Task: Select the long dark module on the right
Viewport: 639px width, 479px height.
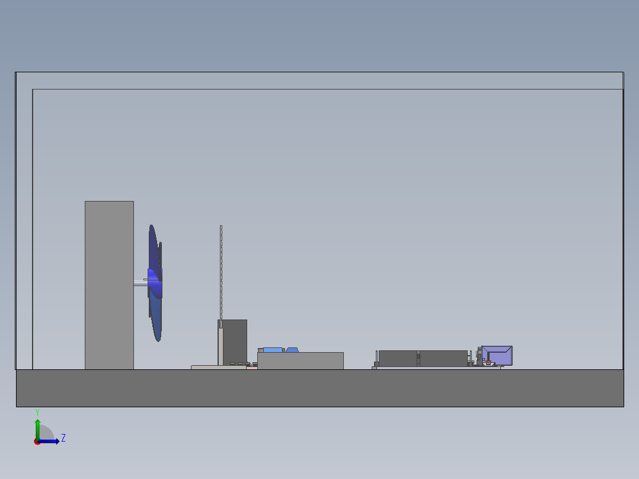Action: tap(423, 358)
